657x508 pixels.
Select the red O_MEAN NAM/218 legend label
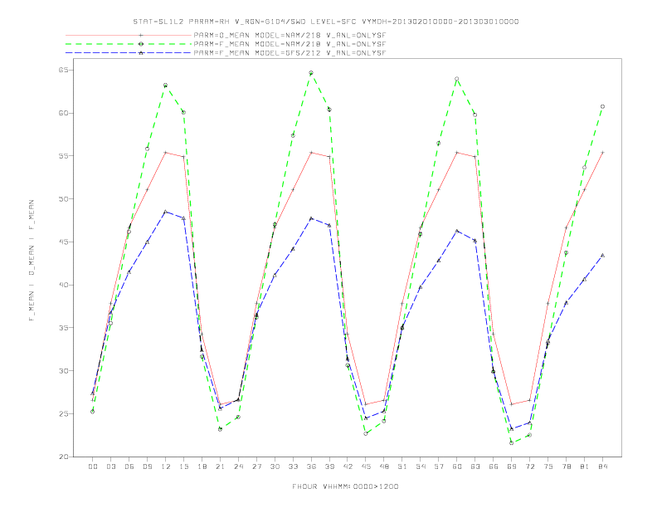(290, 35)
